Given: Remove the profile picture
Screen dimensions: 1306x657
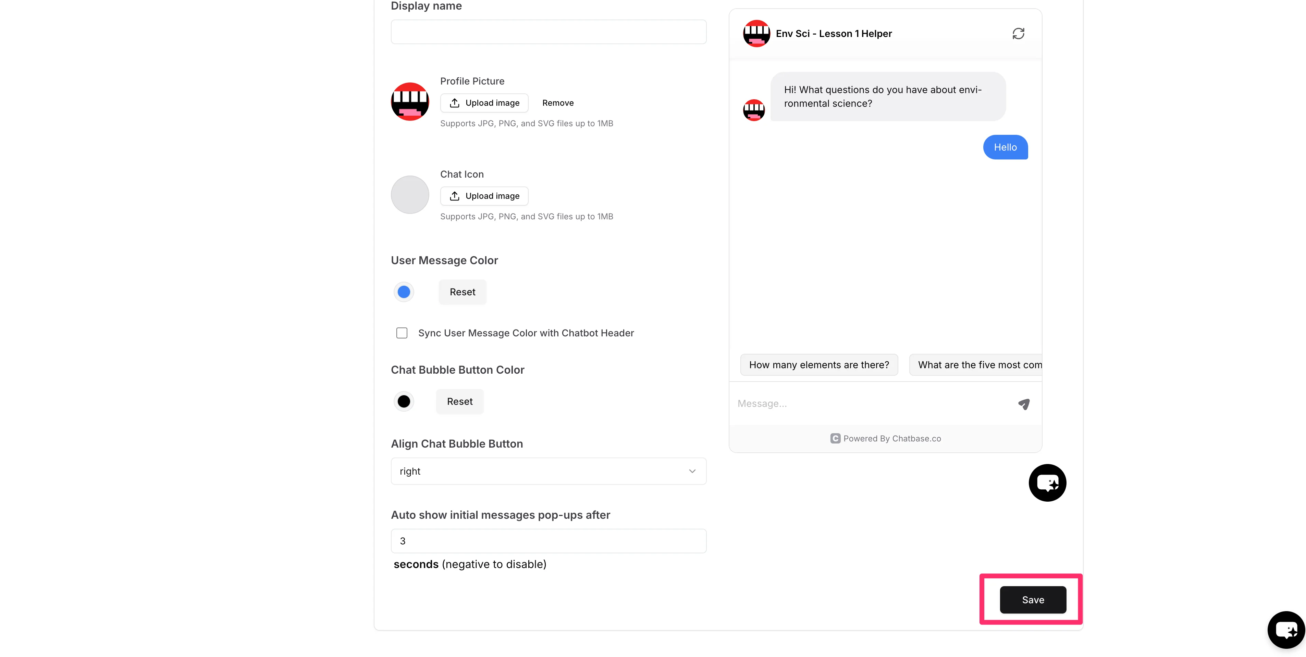Looking at the screenshot, I should pos(558,103).
